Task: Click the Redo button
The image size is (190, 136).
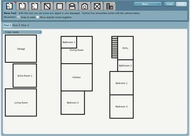Action: coord(181,4)
